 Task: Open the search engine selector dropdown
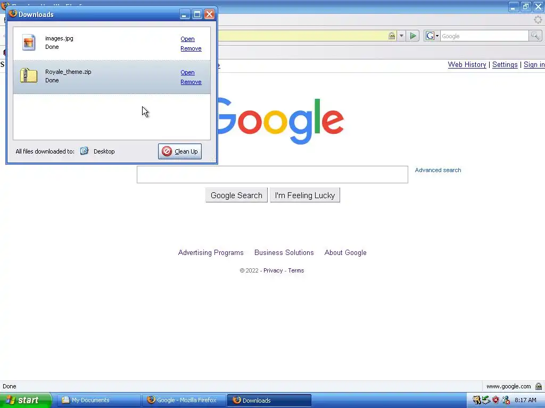click(432, 36)
